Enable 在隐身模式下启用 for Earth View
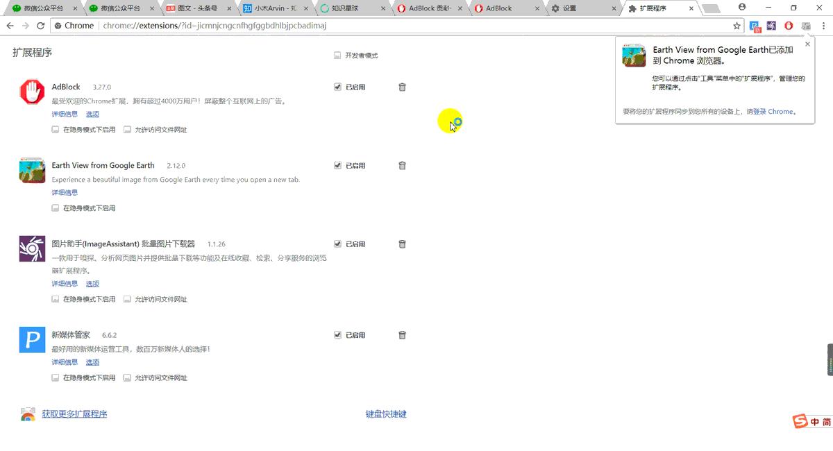Image resolution: width=833 pixels, height=451 pixels. [x=55, y=208]
